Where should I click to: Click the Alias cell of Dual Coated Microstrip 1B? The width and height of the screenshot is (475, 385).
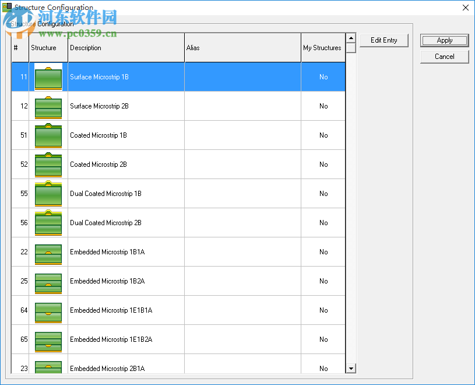[x=242, y=194]
